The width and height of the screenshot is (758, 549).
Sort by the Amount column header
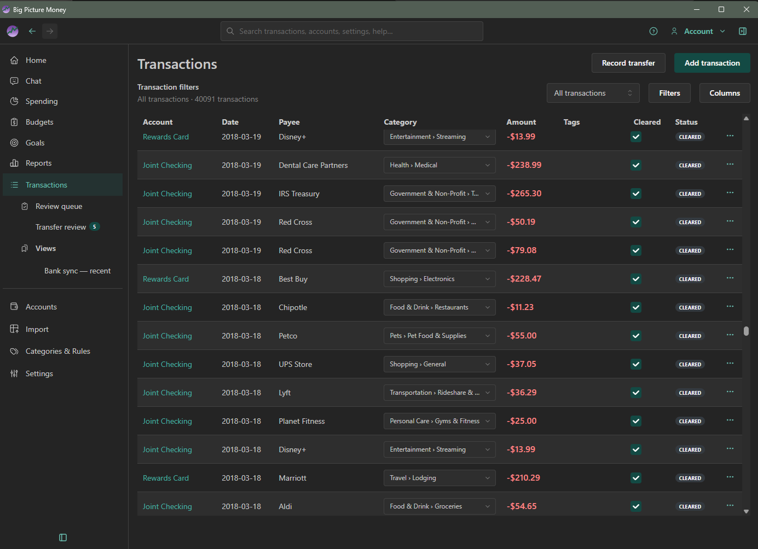tap(521, 122)
